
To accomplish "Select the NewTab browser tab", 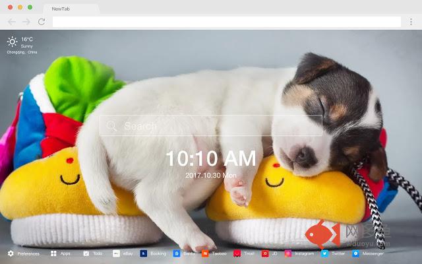I will tap(71, 9).
